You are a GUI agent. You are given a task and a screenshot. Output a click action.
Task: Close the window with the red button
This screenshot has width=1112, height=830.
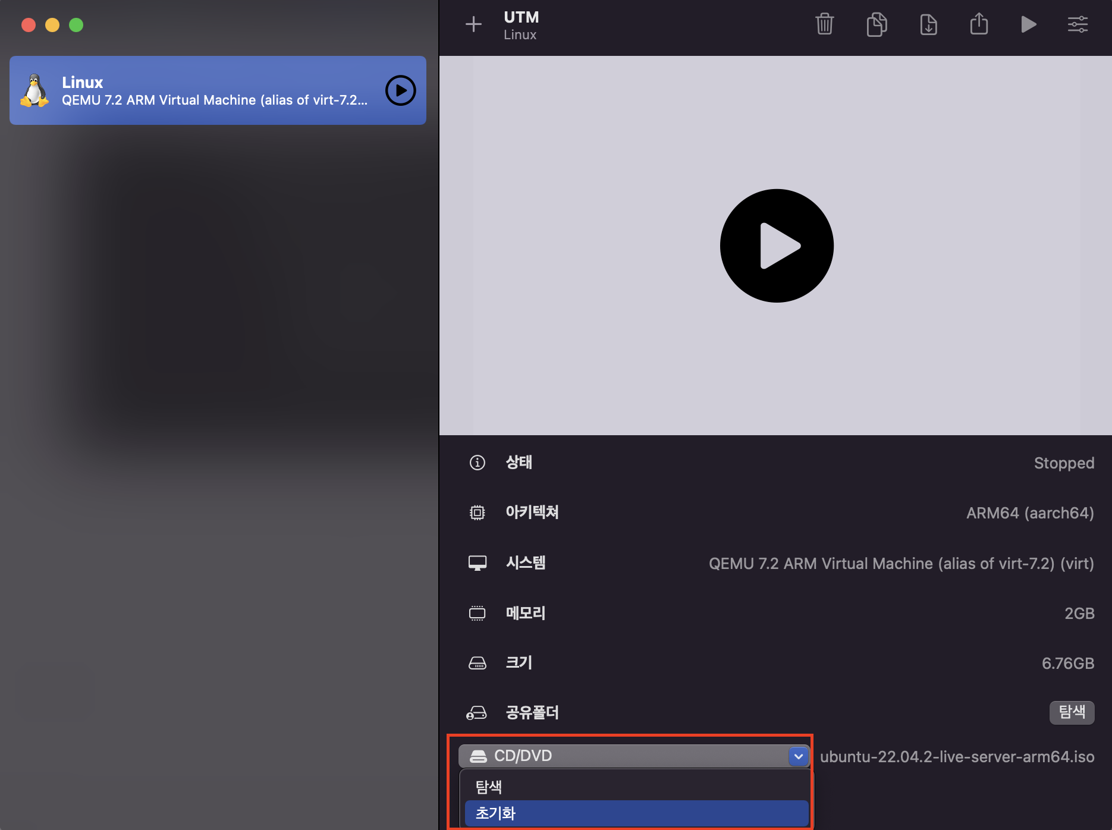tap(29, 25)
